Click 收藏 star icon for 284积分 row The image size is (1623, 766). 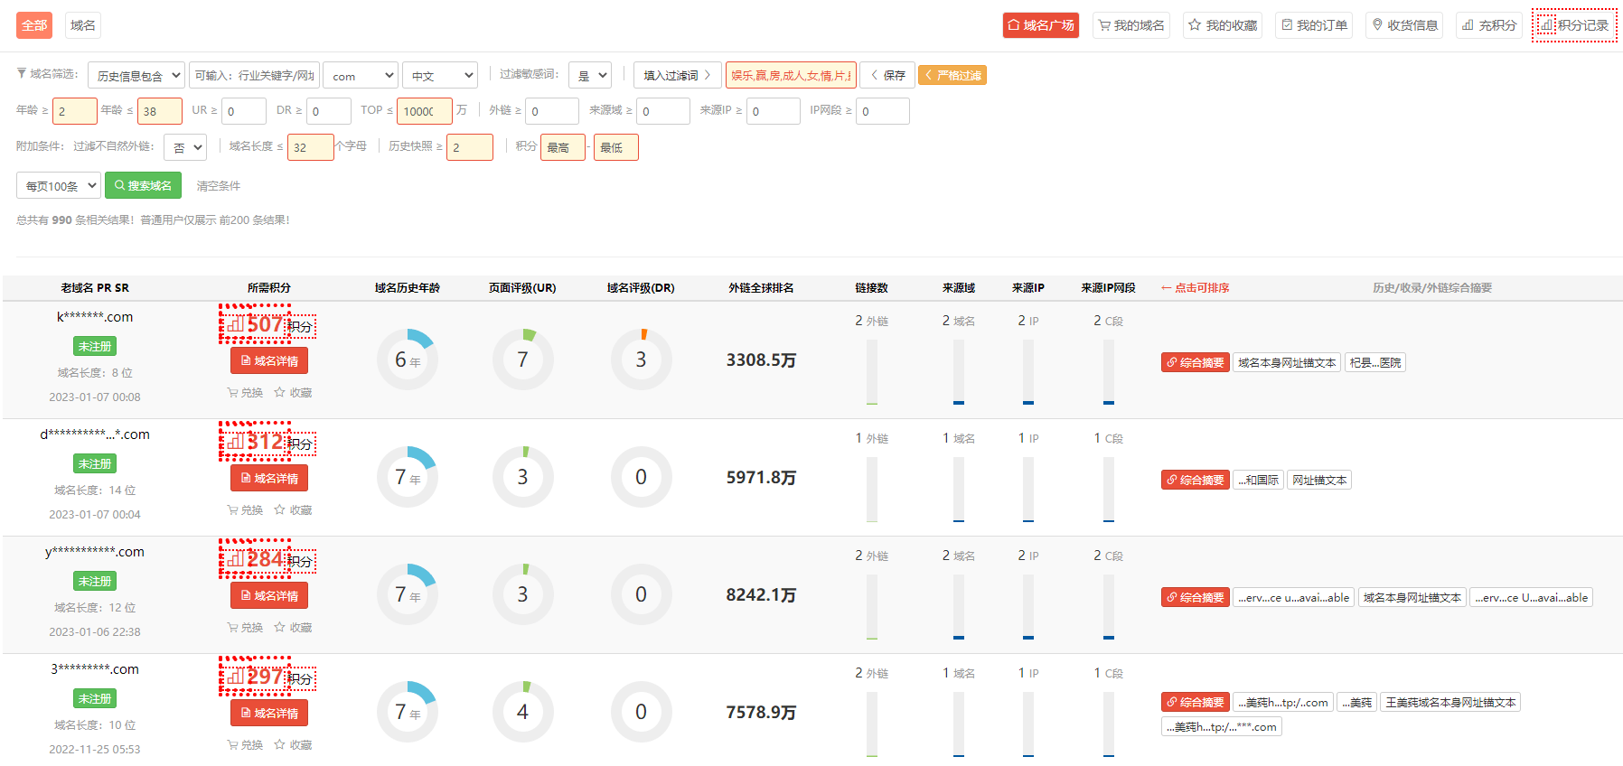coord(293,628)
